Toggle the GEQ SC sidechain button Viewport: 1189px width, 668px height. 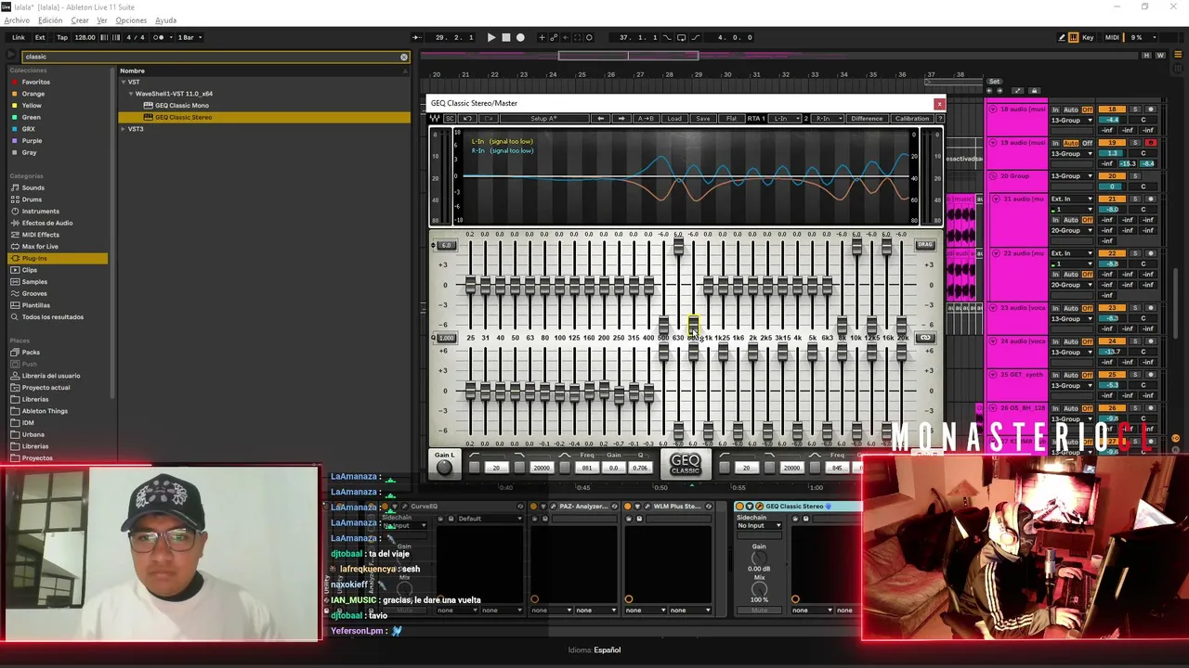[451, 119]
